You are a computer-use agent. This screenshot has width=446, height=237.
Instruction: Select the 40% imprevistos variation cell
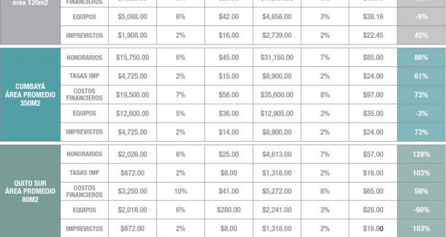click(422, 36)
